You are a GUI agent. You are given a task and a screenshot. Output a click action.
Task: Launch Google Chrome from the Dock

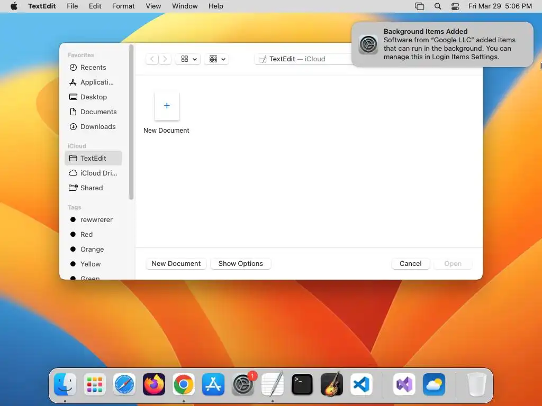[184, 384]
